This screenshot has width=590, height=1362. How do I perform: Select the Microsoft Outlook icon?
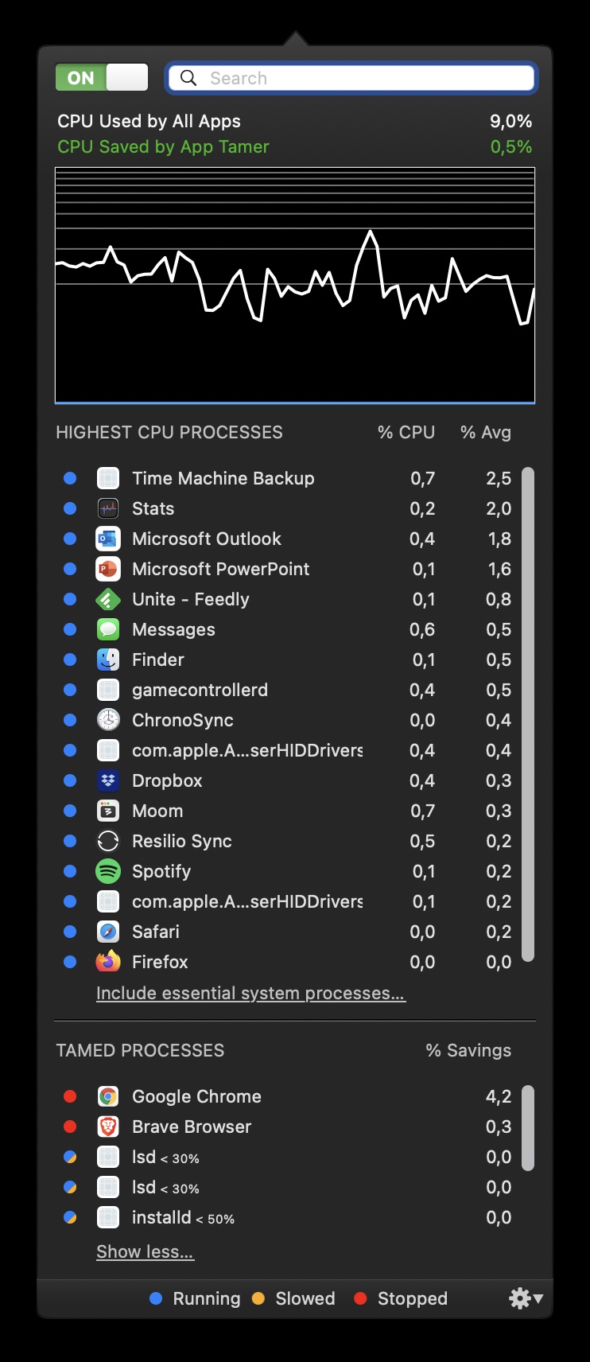[108, 539]
